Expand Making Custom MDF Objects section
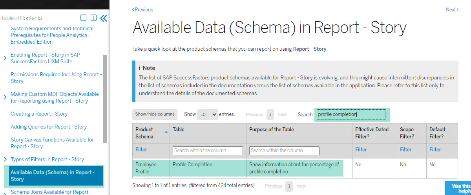 5,97
